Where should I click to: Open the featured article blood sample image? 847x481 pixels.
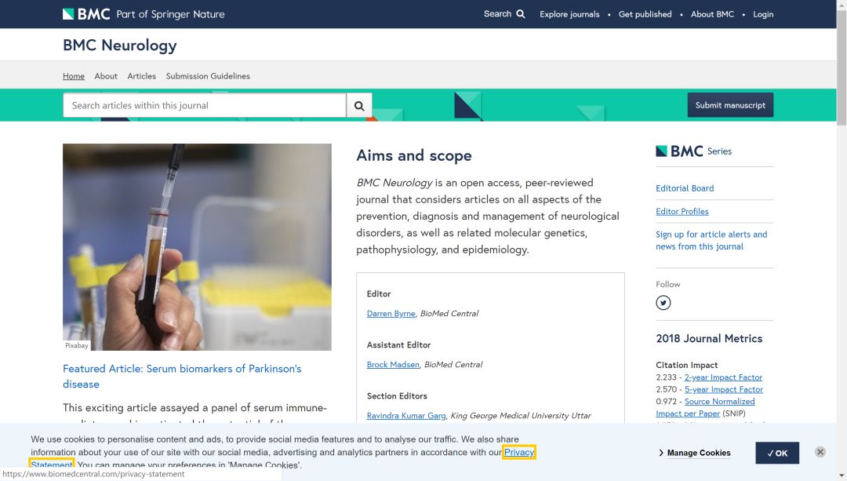pos(197,246)
